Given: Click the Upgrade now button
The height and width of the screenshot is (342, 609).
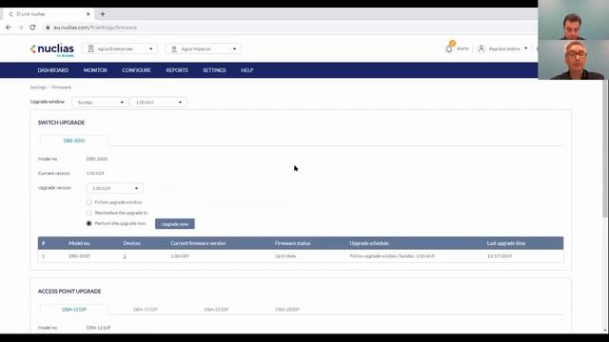Looking at the screenshot, I should (x=175, y=224).
